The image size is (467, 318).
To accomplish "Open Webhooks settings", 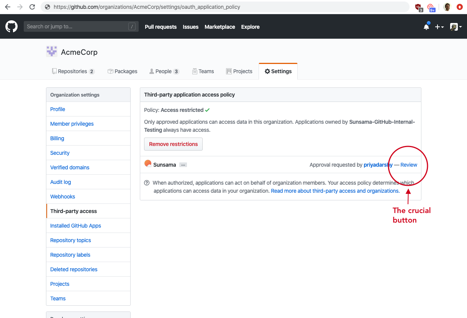I will tap(88, 197).
